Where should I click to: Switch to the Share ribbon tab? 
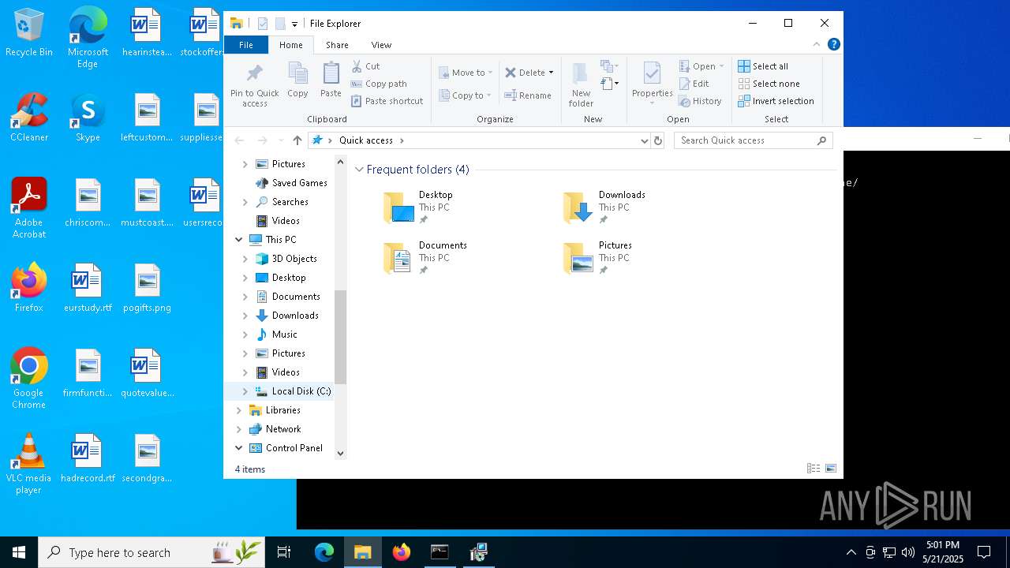(x=337, y=45)
